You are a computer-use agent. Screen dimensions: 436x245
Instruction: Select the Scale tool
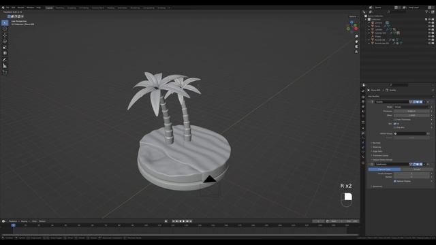pos(5,47)
